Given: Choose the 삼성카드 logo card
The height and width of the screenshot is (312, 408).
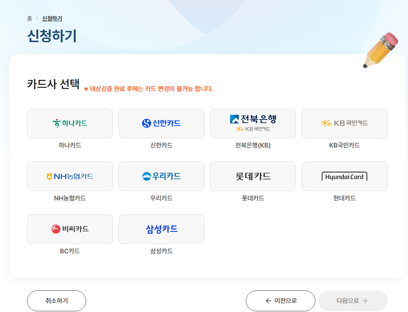Looking at the screenshot, I should click(x=161, y=229).
